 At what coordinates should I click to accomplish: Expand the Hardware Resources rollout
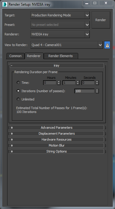pyautogui.click(x=57, y=139)
